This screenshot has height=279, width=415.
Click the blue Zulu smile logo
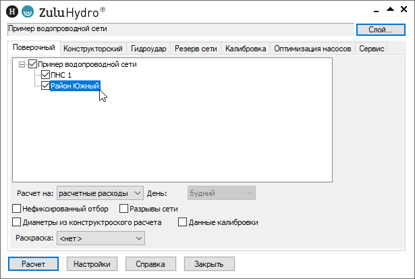[27, 11]
